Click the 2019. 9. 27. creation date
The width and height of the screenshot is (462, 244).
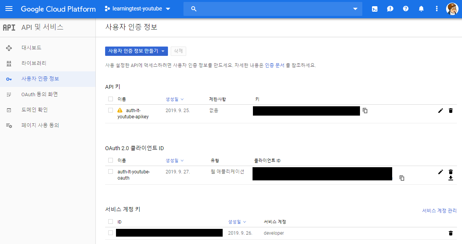click(178, 172)
